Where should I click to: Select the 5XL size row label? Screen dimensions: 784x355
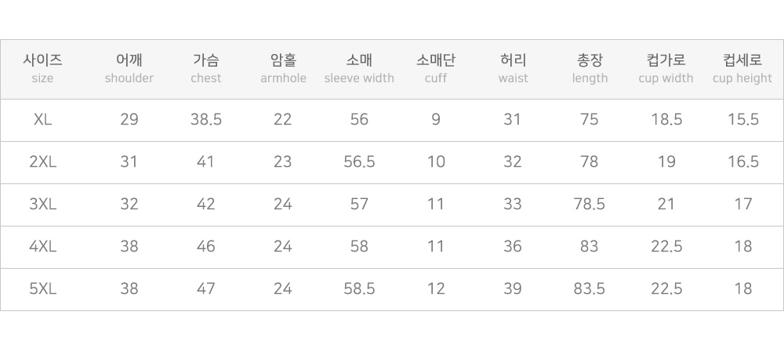point(42,288)
